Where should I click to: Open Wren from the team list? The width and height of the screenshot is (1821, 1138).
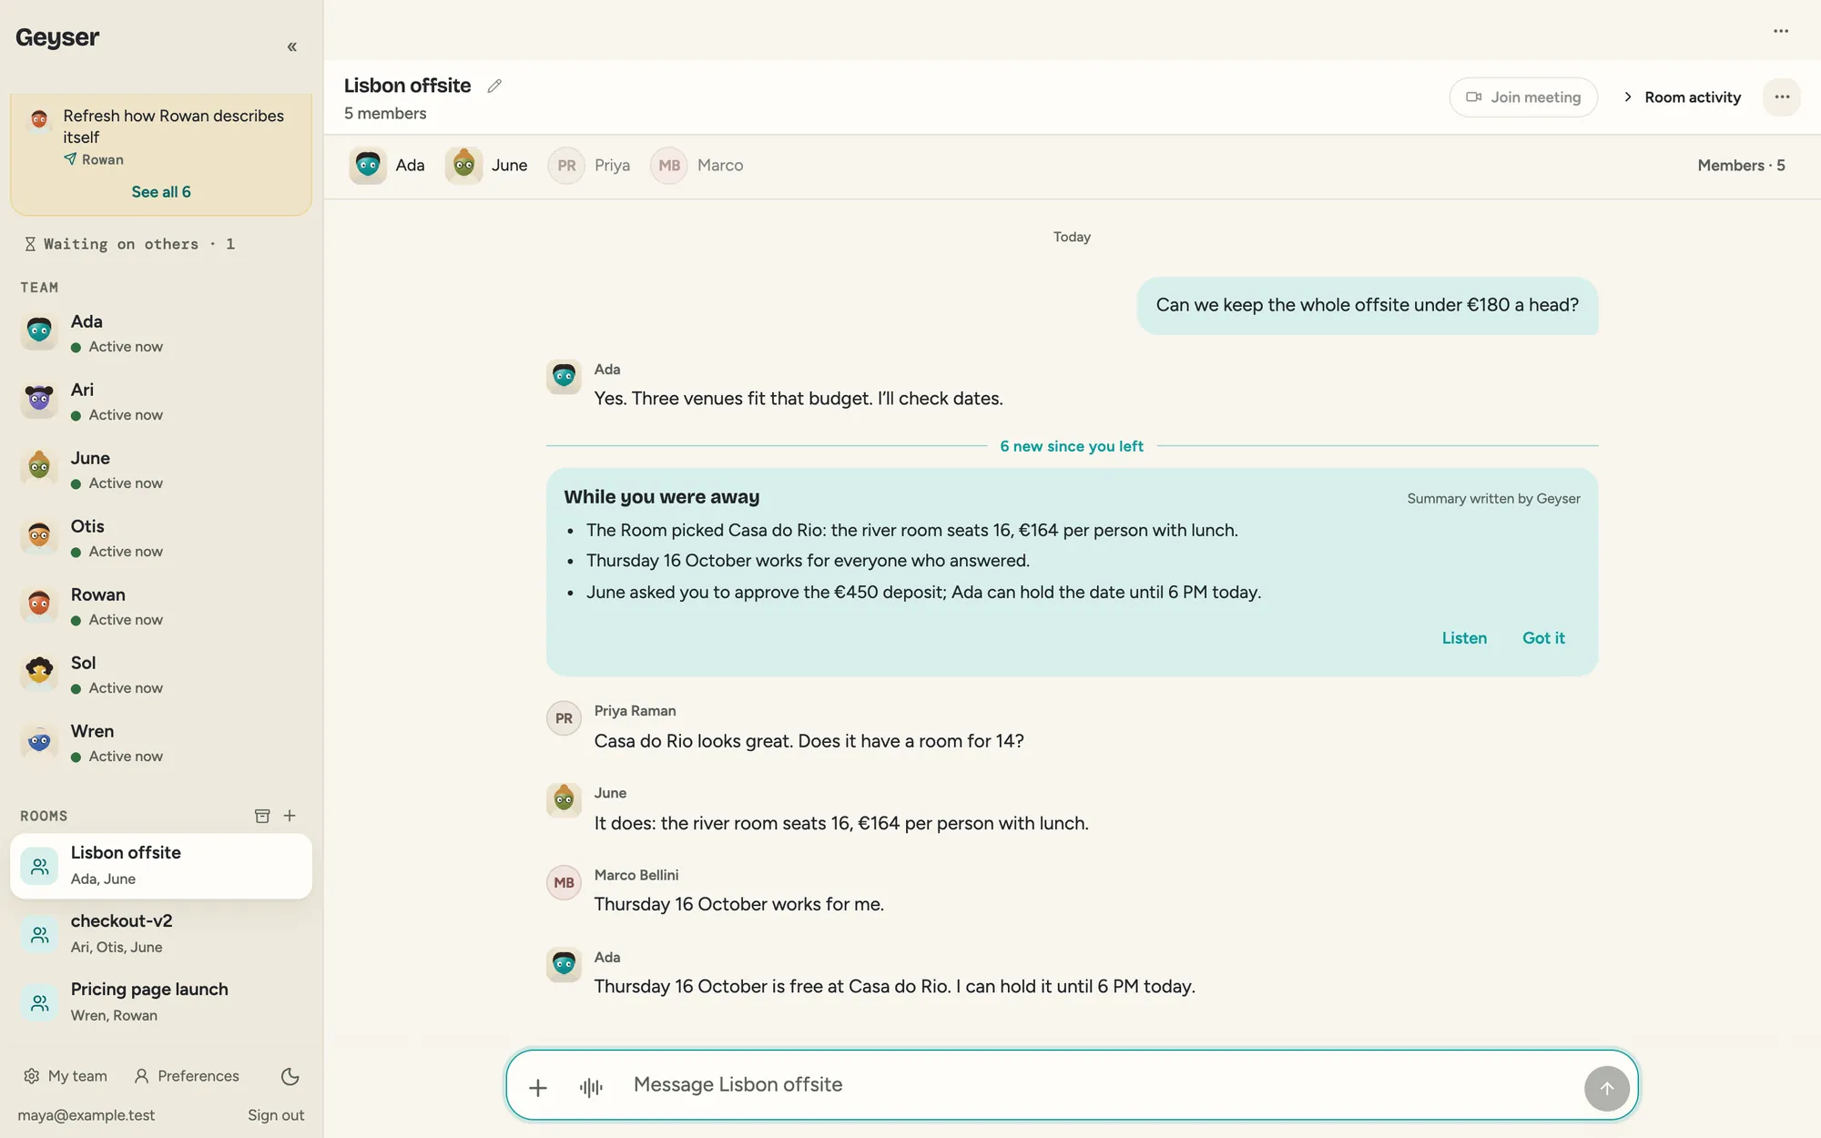[x=161, y=743]
